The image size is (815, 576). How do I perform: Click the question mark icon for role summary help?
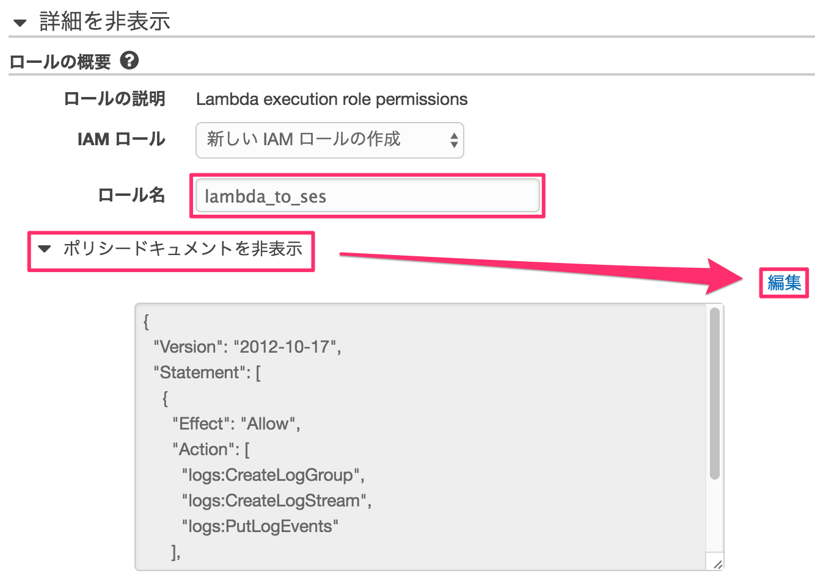coord(130,60)
